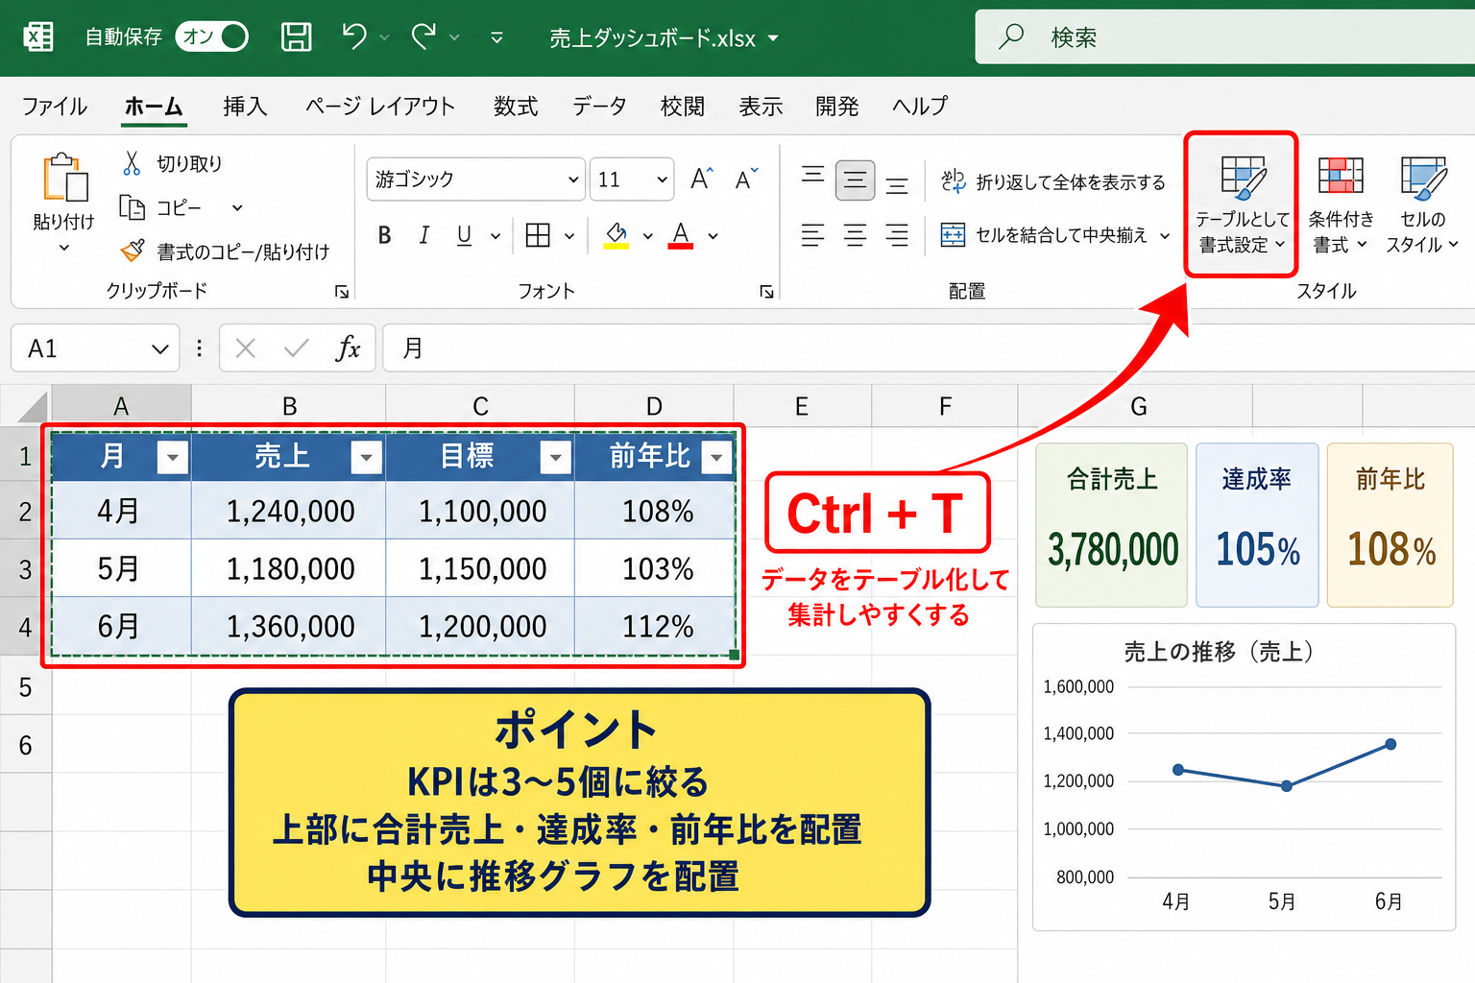Image resolution: width=1475 pixels, height=983 pixels.
Task: Click the Excel app icon in title bar
Action: pos(38,37)
